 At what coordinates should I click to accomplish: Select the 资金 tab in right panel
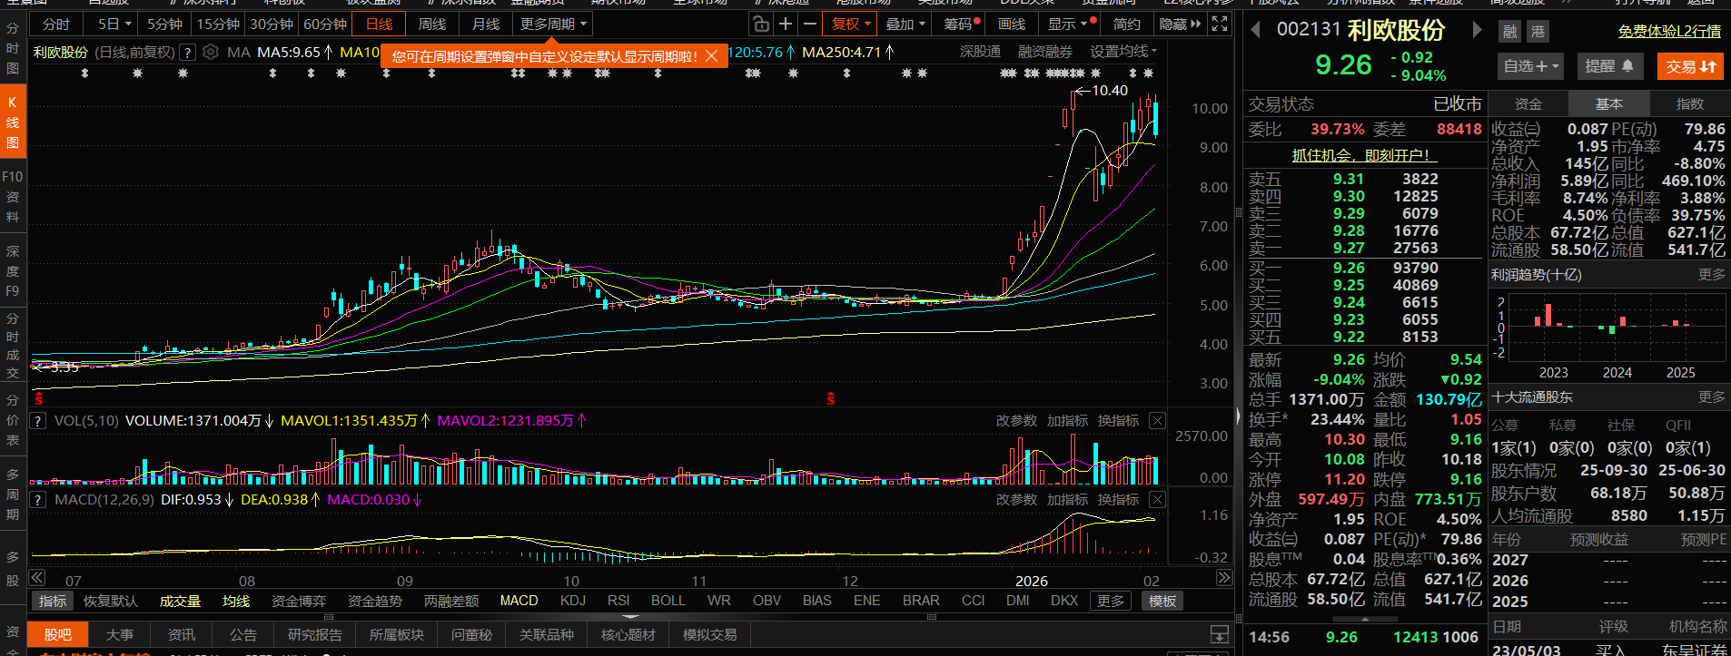pyautogui.click(x=1528, y=104)
